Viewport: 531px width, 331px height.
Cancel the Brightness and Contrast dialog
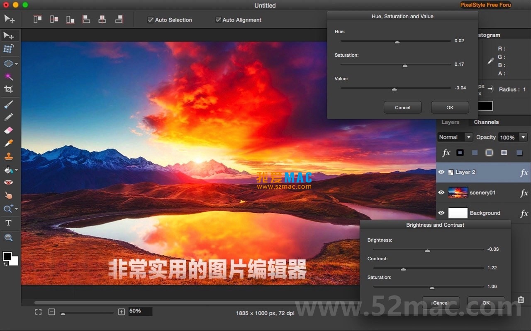coord(441,302)
